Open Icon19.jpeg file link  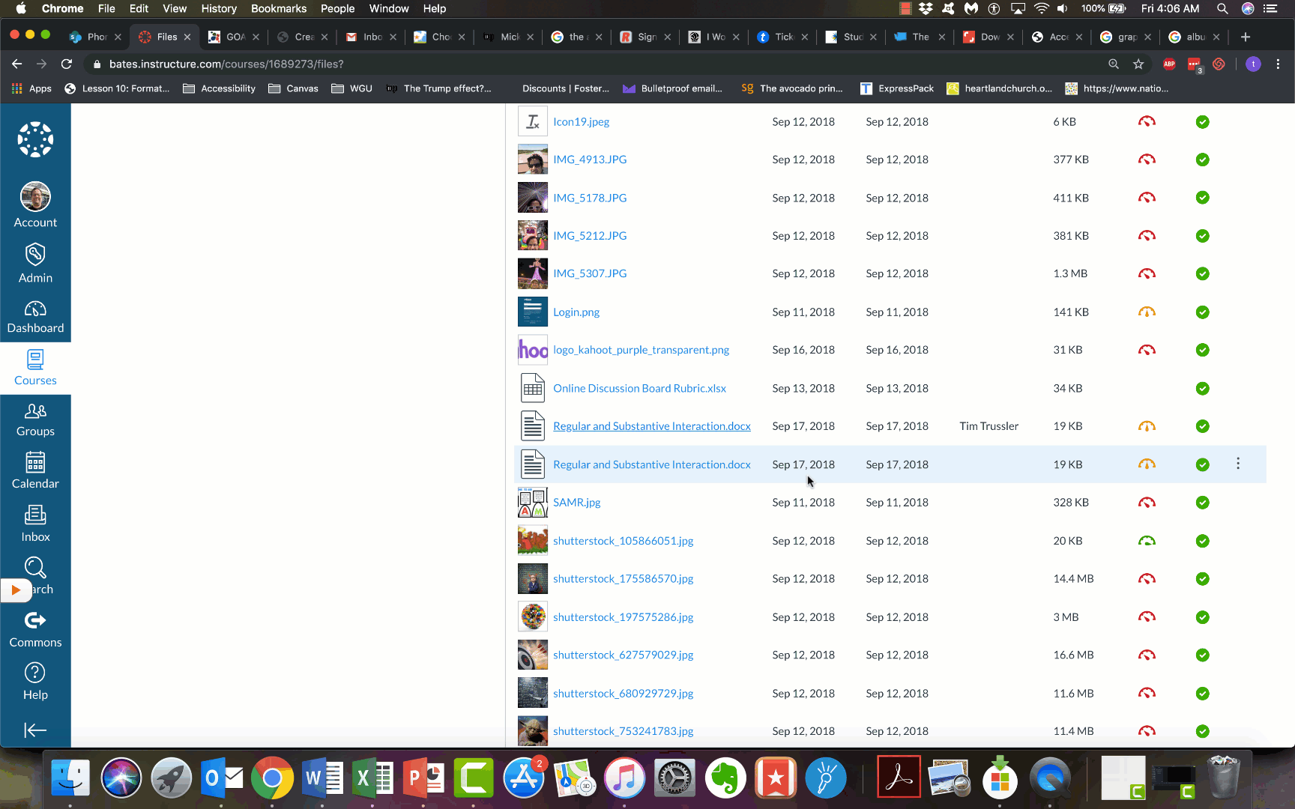coord(581,121)
